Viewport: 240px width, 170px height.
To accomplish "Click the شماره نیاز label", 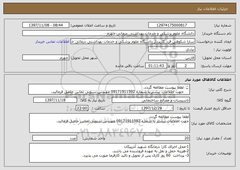I will (223, 25).
